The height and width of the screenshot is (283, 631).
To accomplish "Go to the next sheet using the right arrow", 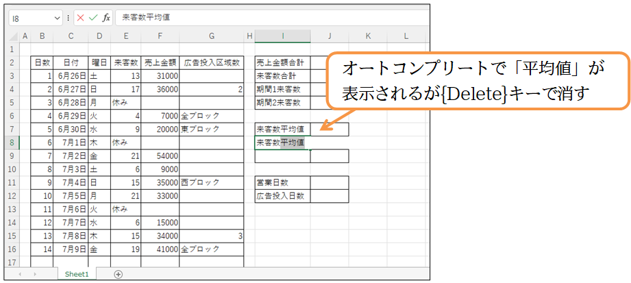I will click(x=36, y=274).
